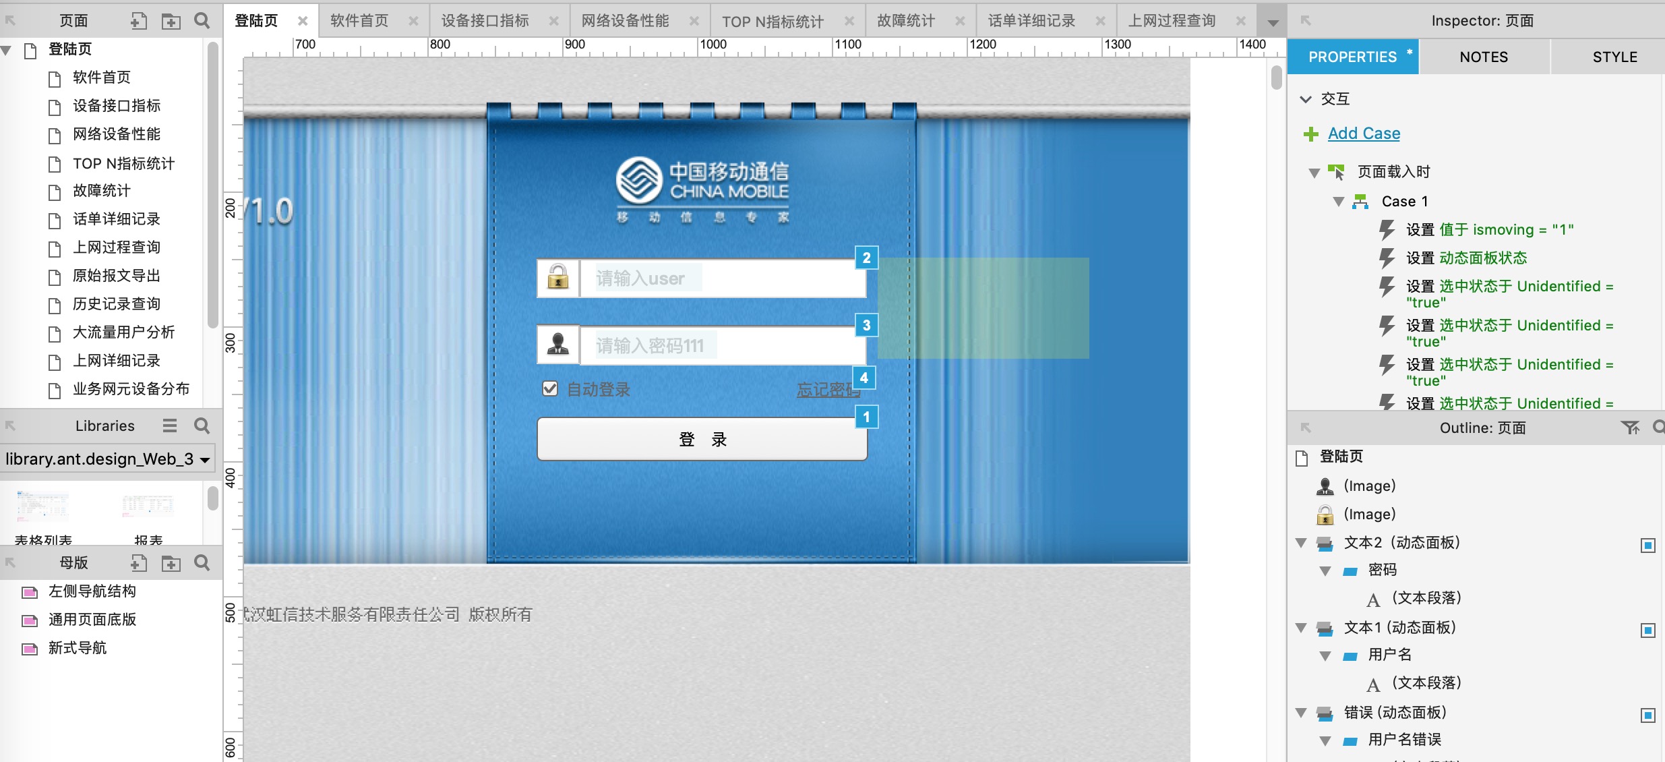Toggle visibility of 文本1 dynamic panel
The height and width of the screenshot is (762, 1665).
point(1647,630)
